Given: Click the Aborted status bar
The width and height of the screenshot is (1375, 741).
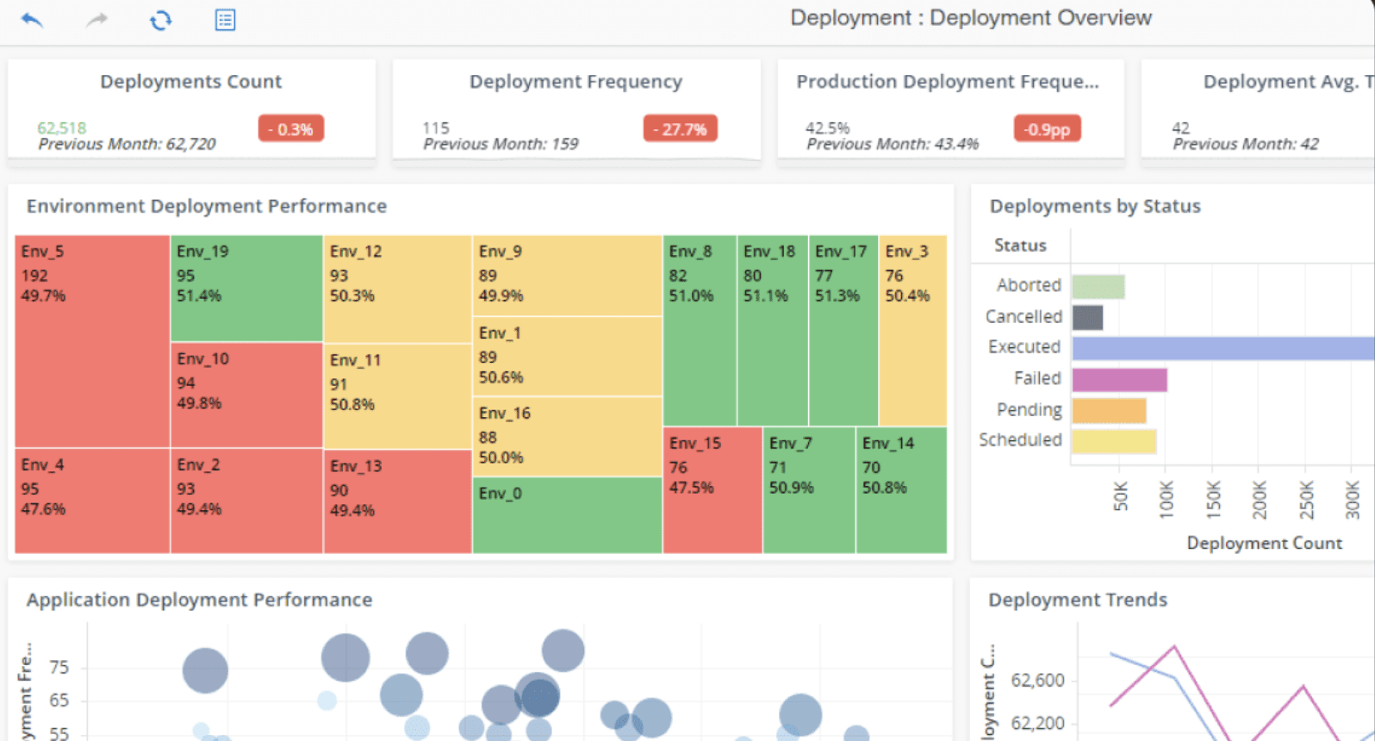Looking at the screenshot, I should [x=1098, y=286].
